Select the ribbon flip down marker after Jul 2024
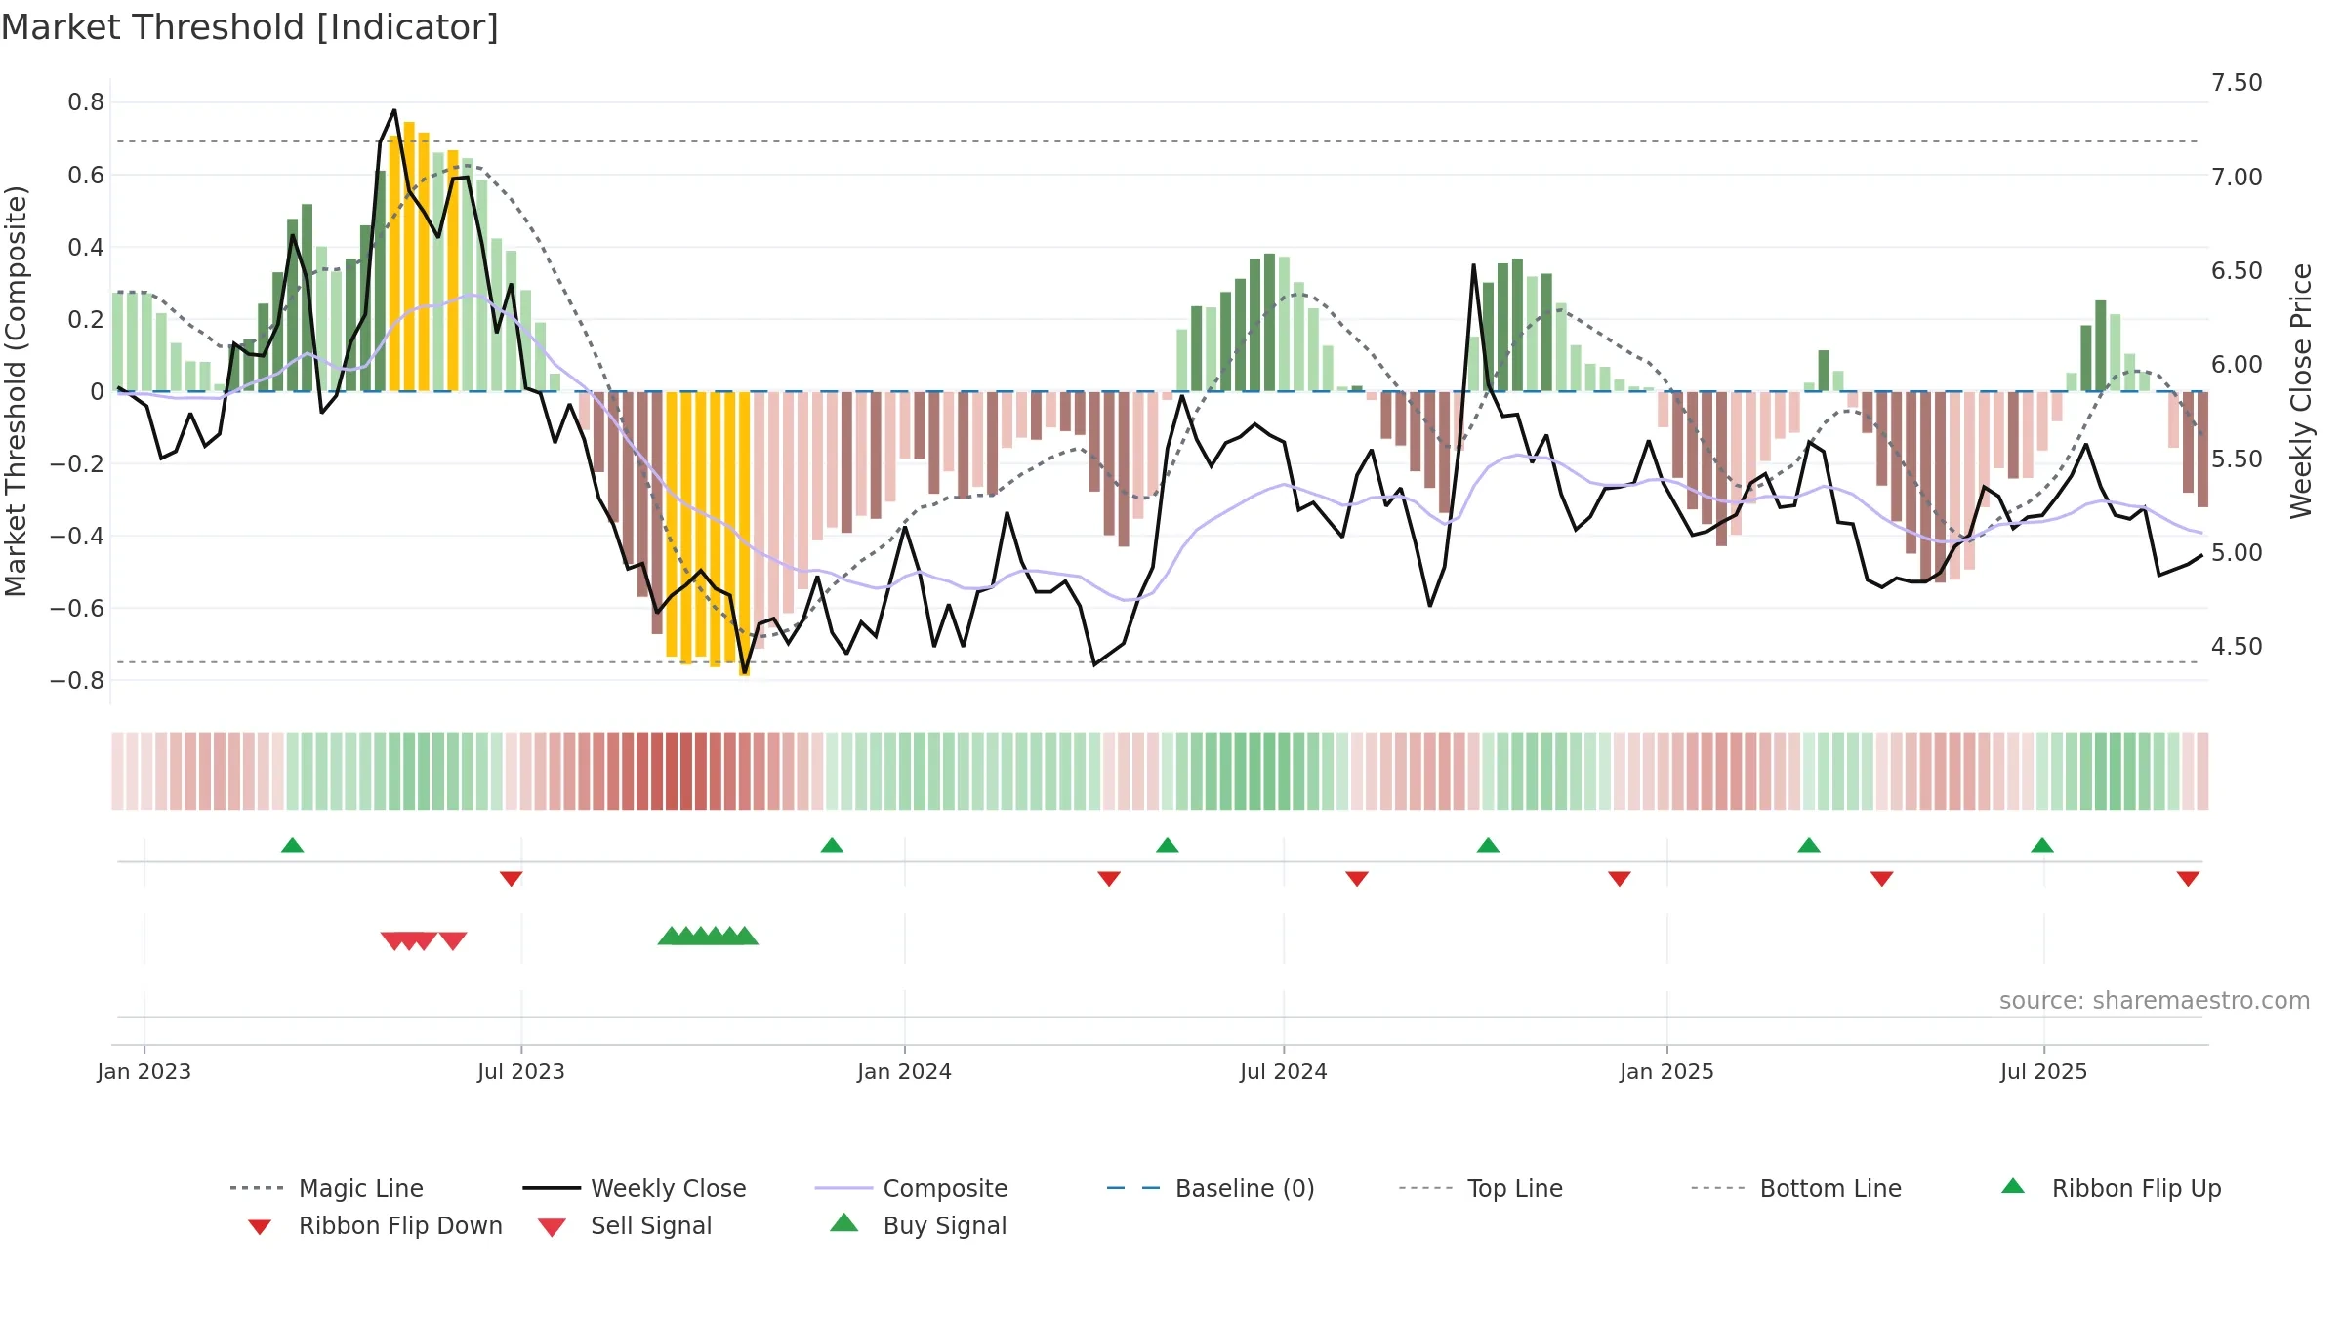2343x1317 pixels. tap(1357, 879)
